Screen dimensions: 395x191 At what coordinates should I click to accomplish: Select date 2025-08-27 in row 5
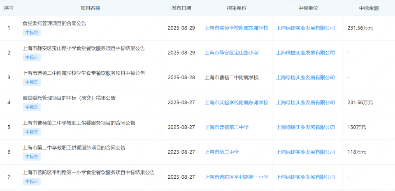click(x=181, y=127)
